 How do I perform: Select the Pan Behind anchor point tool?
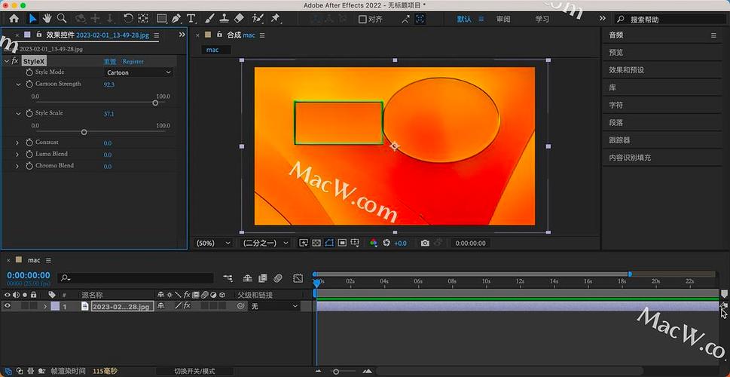[x=143, y=19]
